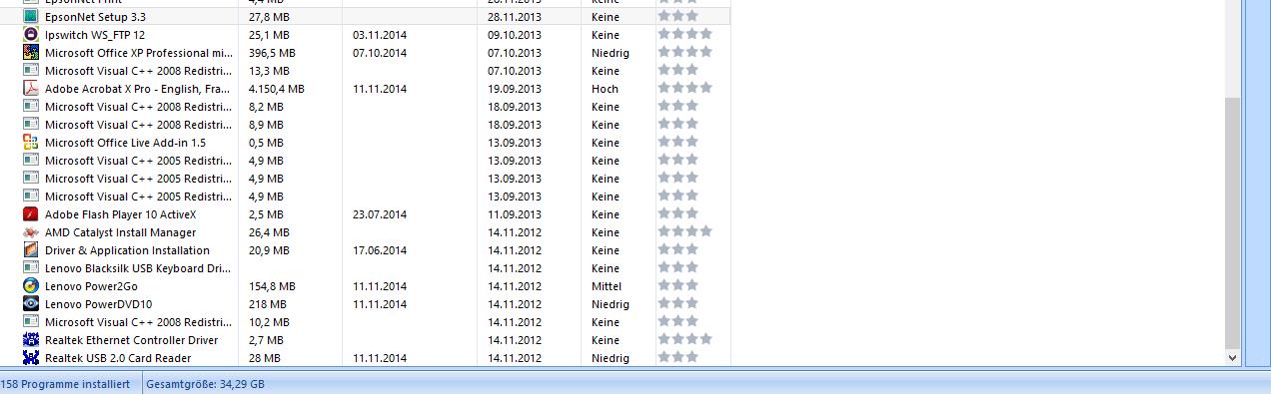The image size is (1271, 394).
Task: Click the Microsoft Office Live Add-in icon
Action: point(31,143)
